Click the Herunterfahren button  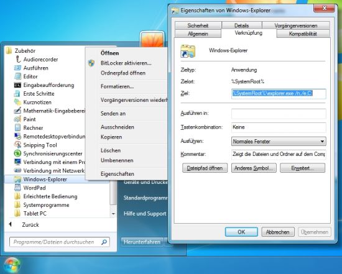[142, 242]
